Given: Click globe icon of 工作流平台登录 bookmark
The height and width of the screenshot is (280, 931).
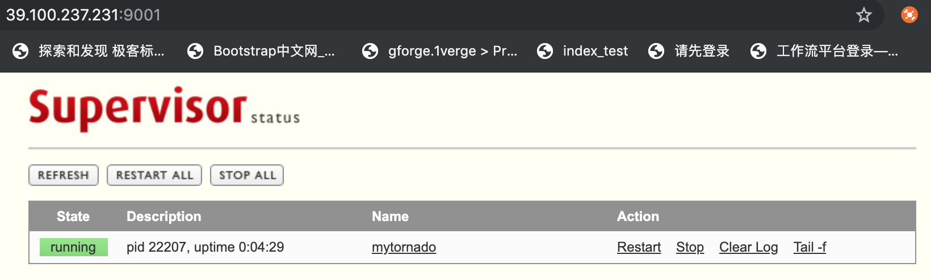Looking at the screenshot, I should point(758,51).
